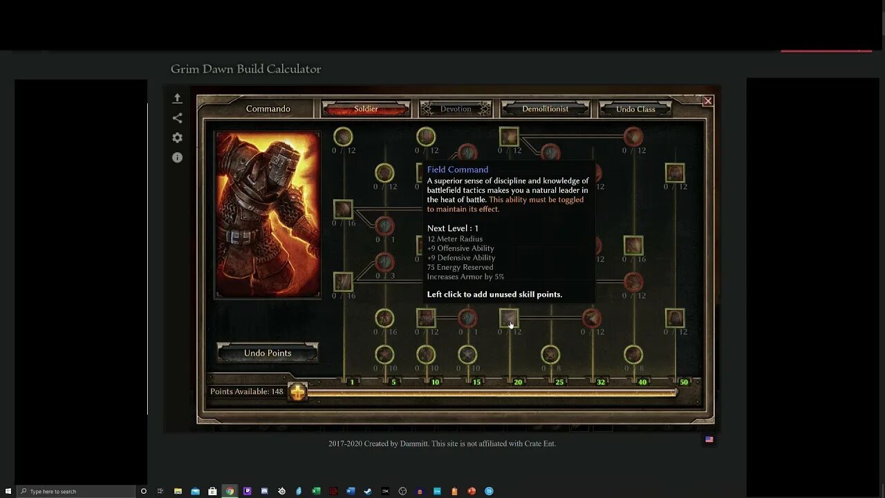Add a point to the War Cry skill

(509, 137)
